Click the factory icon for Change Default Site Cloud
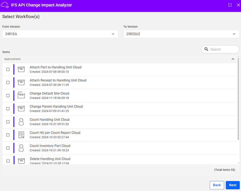This screenshot has height=191, width=241. (x=21, y=95)
